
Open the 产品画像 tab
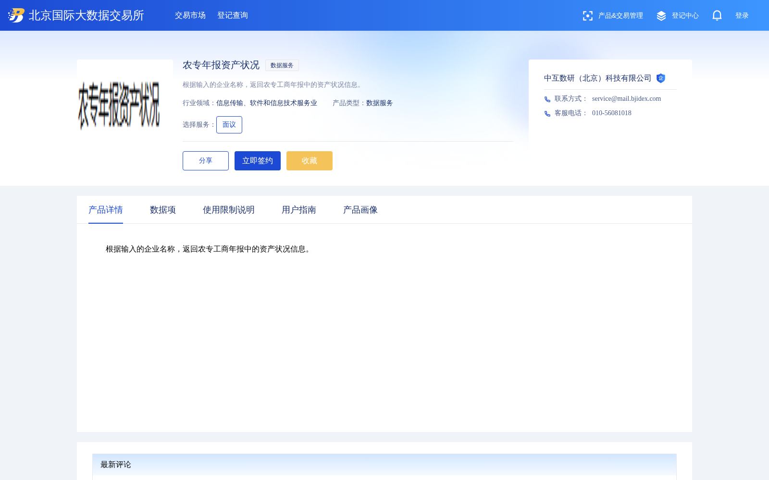pyautogui.click(x=360, y=210)
